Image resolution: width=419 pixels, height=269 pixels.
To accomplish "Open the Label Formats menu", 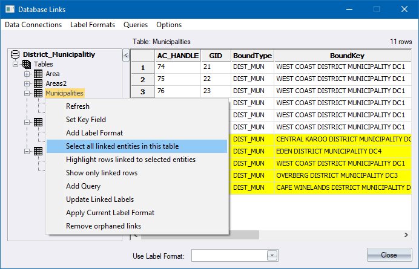I will pos(93,25).
